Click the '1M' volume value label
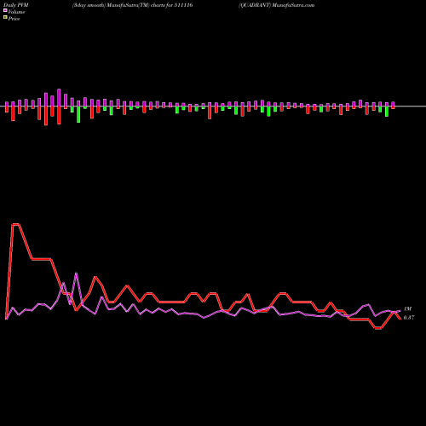Image resolution: width=426 pixels, height=426 pixels. [x=407, y=308]
